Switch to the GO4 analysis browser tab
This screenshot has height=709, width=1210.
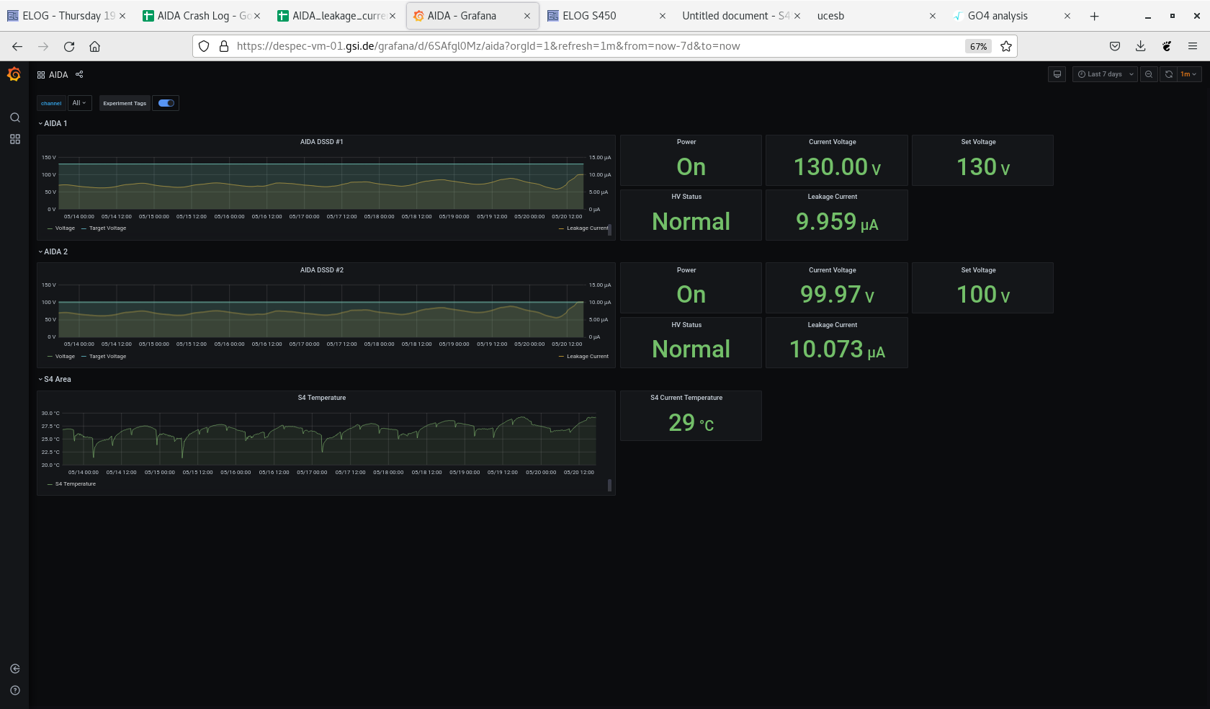(997, 16)
